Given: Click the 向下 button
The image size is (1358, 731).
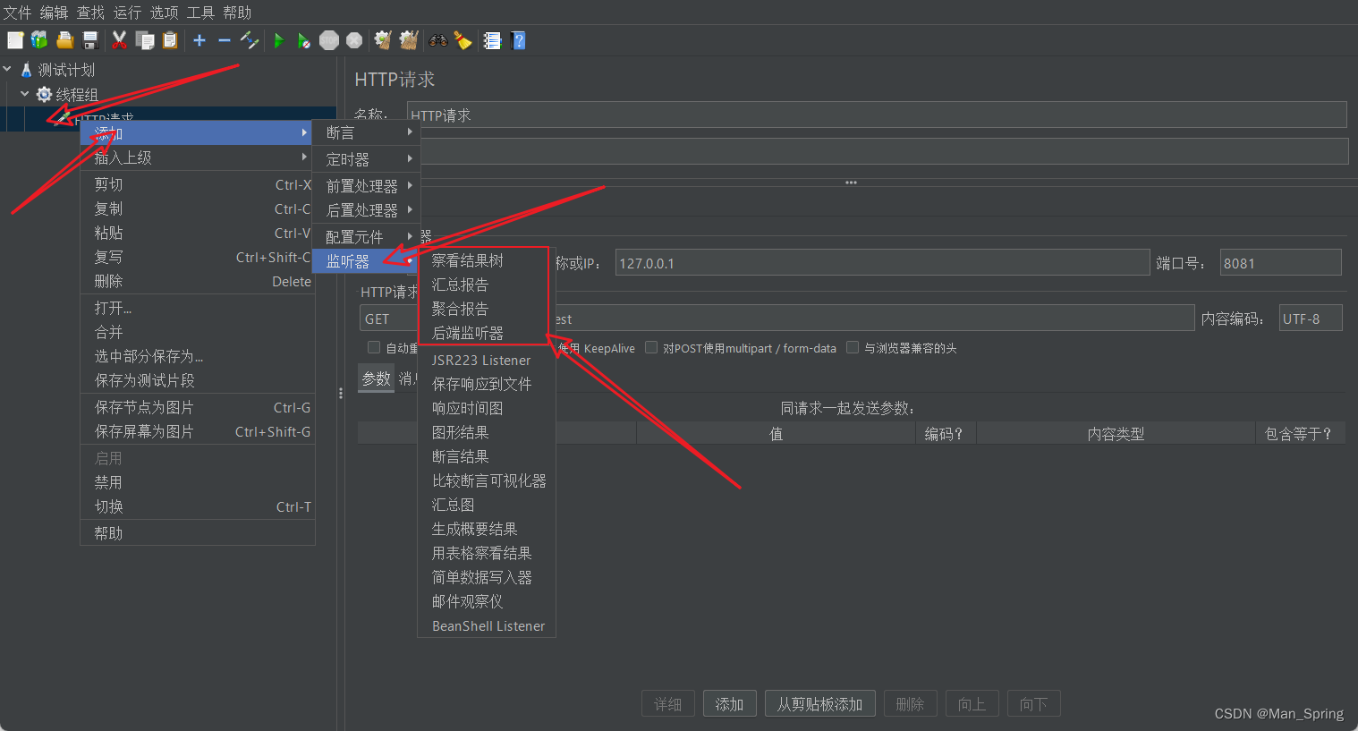Looking at the screenshot, I should point(1033,704).
